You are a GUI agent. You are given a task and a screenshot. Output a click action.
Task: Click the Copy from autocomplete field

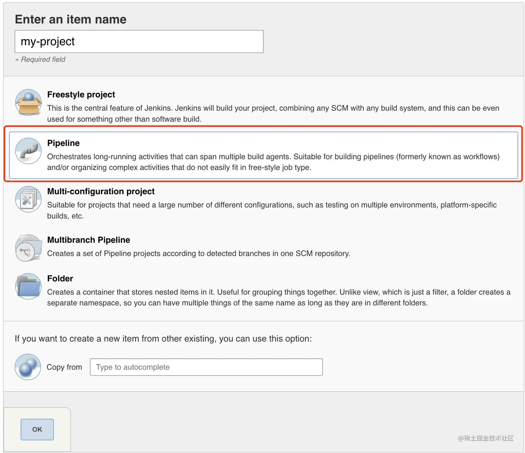(x=206, y=367)
